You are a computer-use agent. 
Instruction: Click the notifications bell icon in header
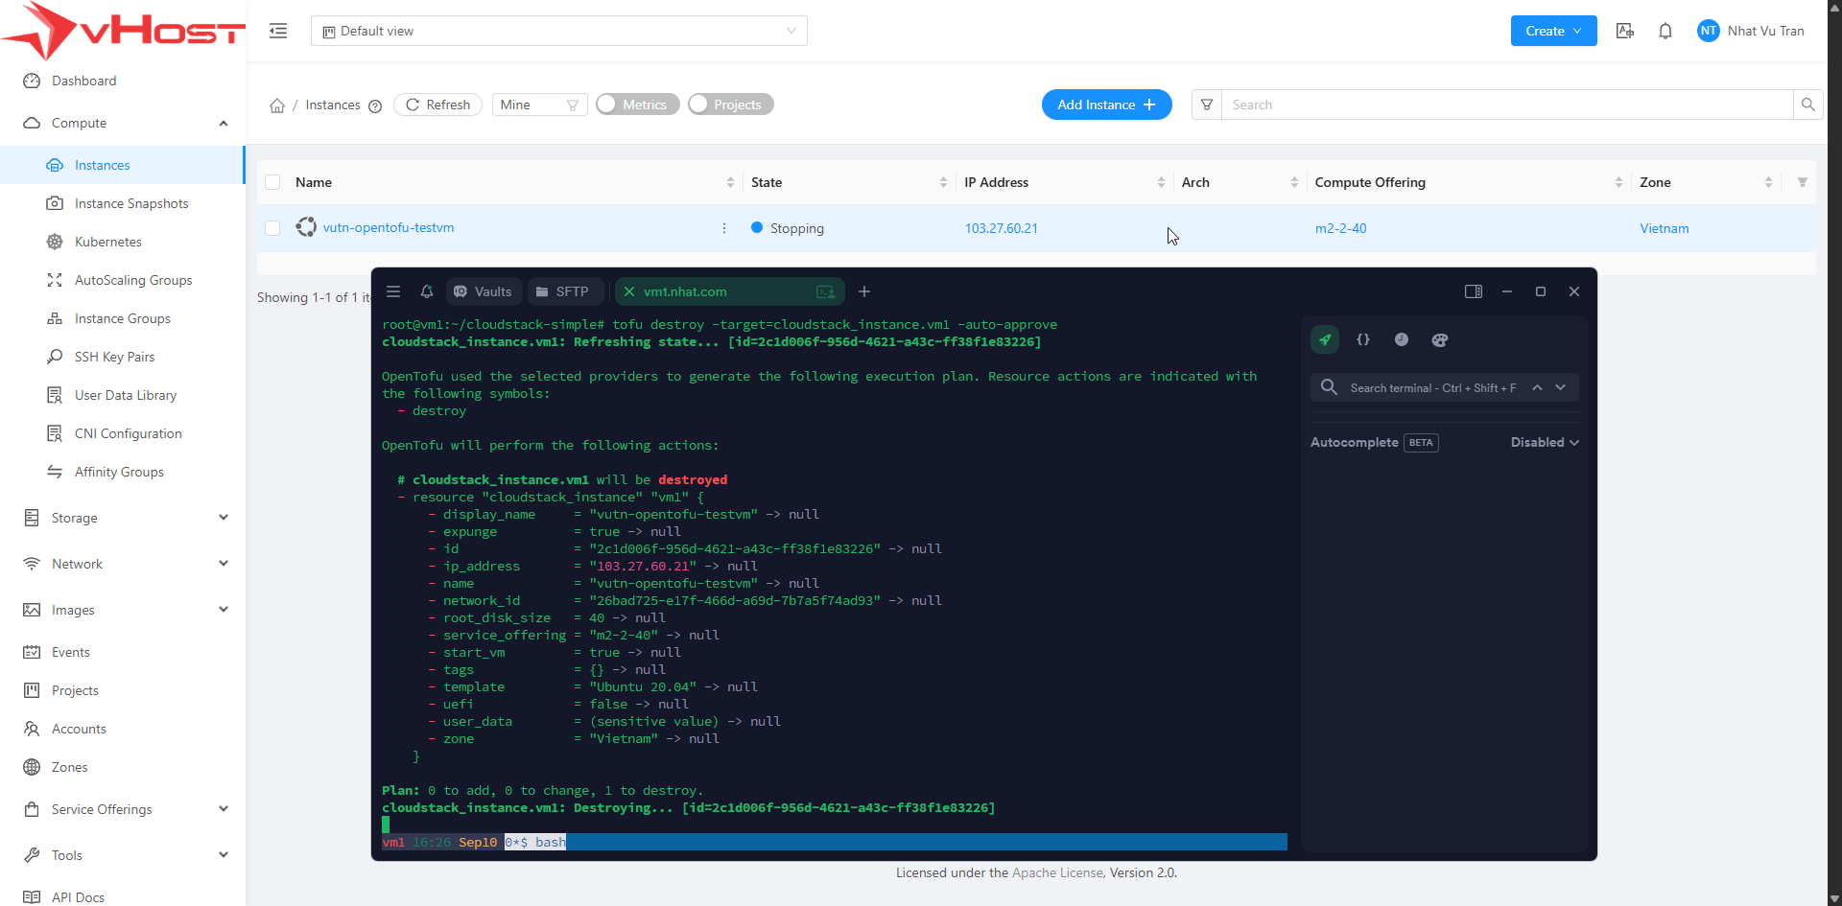[x=1665, y=31]
